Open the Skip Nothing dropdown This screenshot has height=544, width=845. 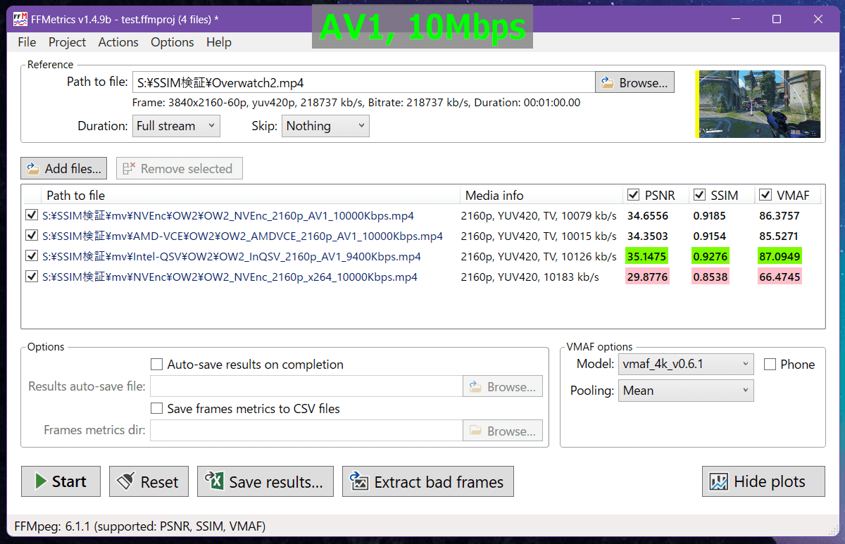(325, 126)
